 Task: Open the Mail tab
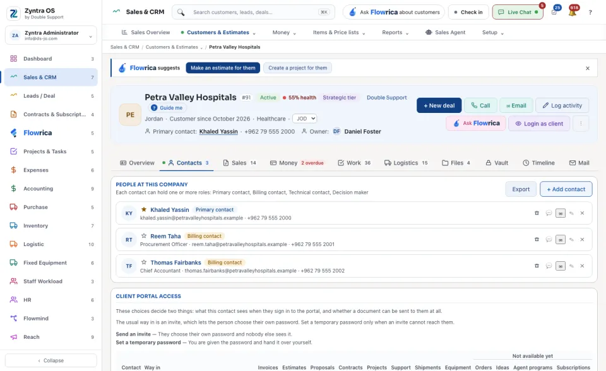point(579,163)
